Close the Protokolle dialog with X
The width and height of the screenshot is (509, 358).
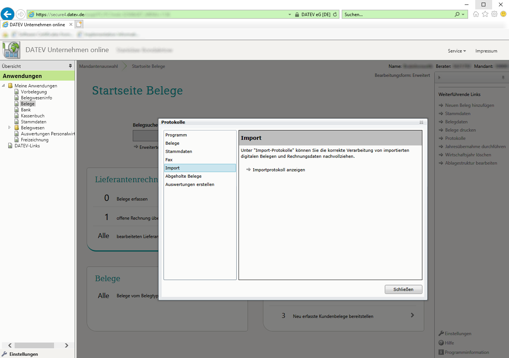tap(421, 122)
